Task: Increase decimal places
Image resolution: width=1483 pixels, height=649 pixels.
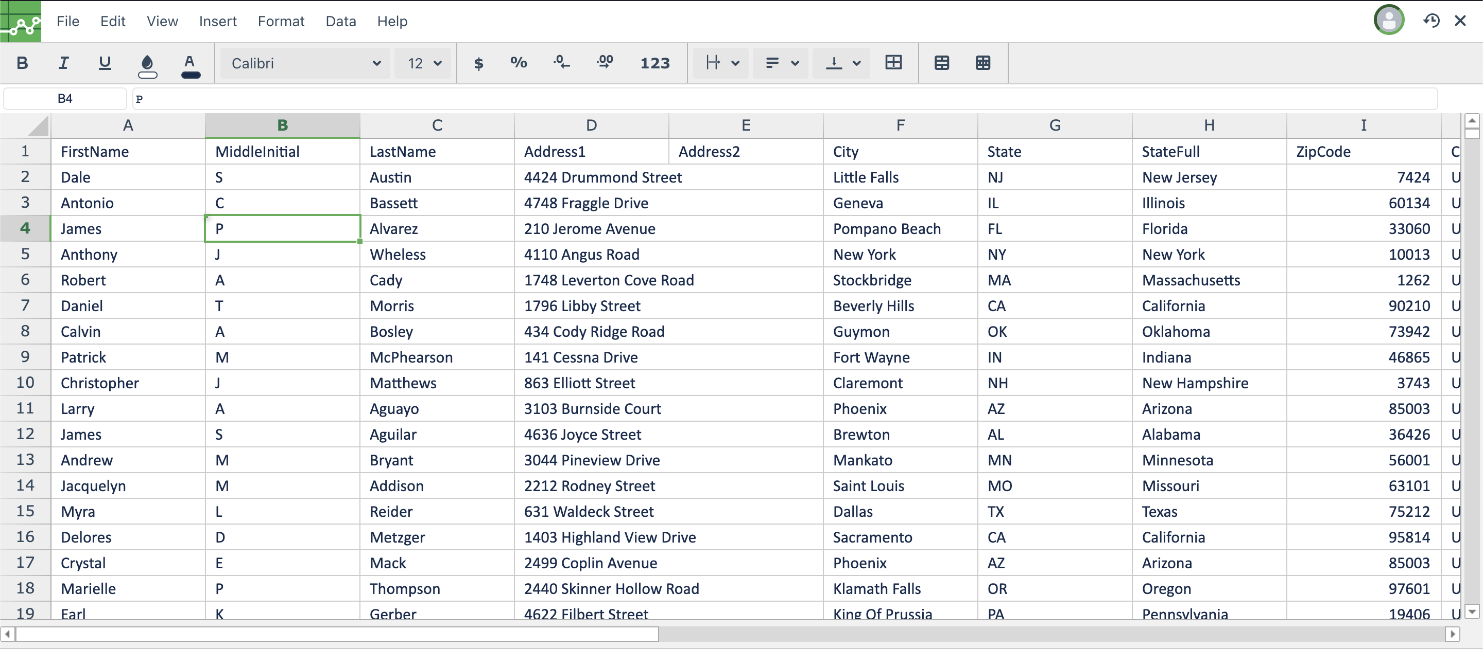Action: 605,63
